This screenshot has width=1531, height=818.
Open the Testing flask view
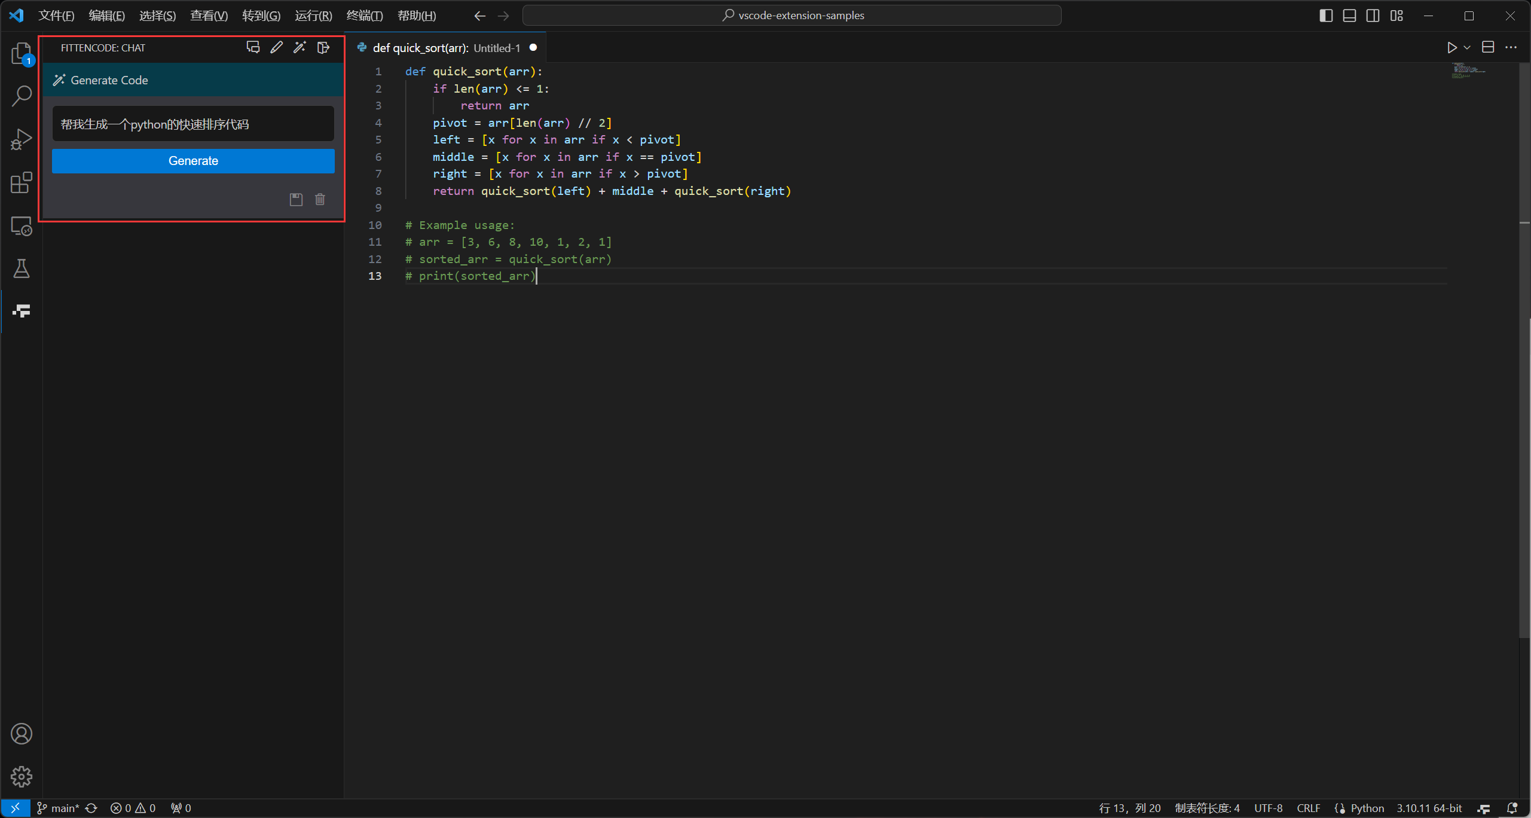coord(22,268)
